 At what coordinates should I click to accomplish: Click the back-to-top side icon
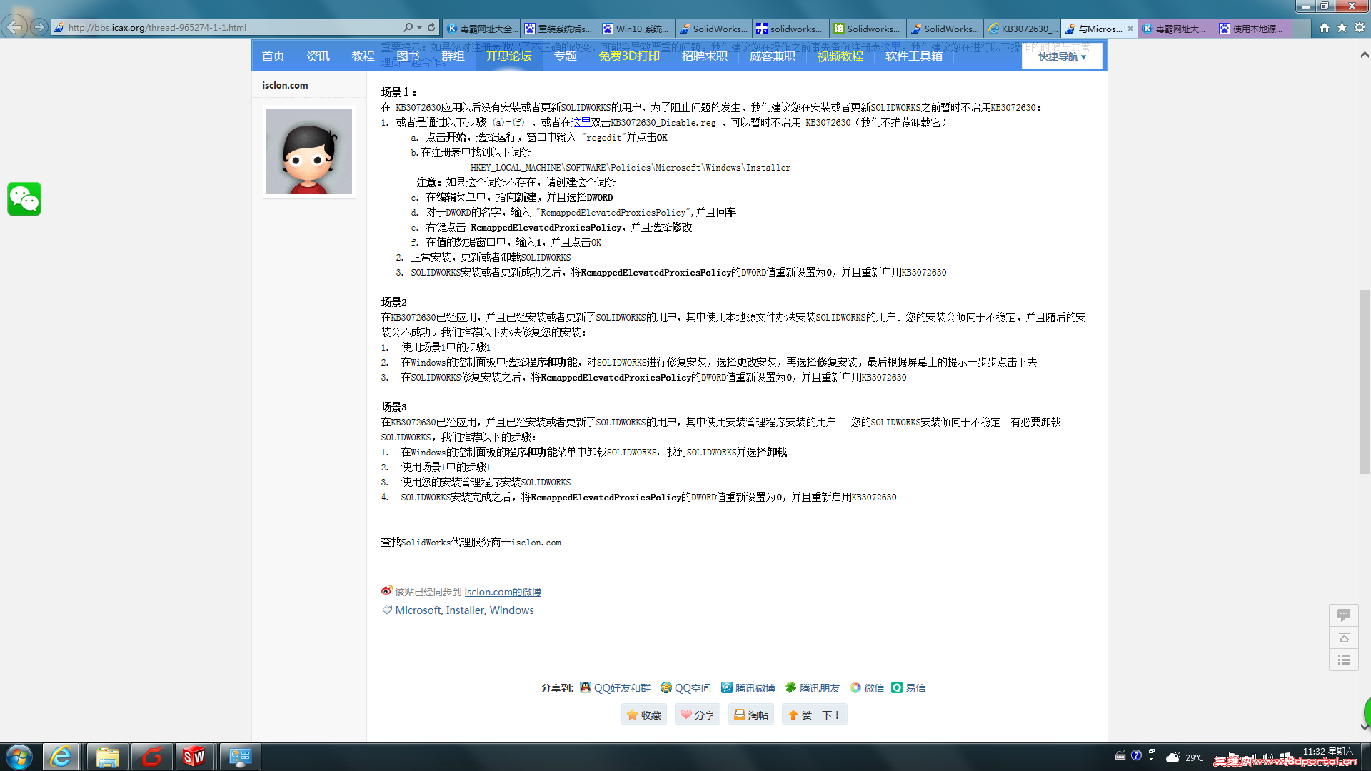point(1343,638)
